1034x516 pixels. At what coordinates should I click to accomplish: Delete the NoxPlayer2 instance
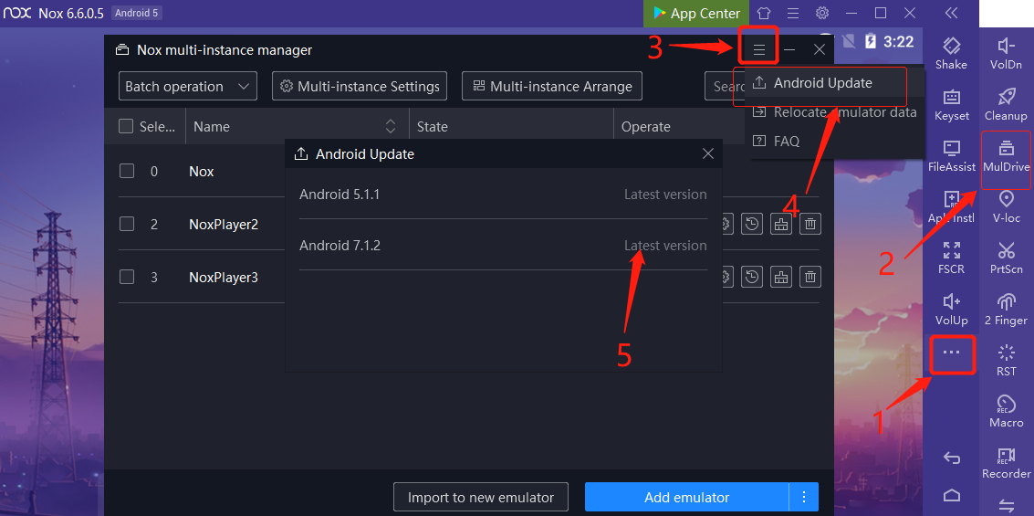pyautogui.click(x=811, y=225)
